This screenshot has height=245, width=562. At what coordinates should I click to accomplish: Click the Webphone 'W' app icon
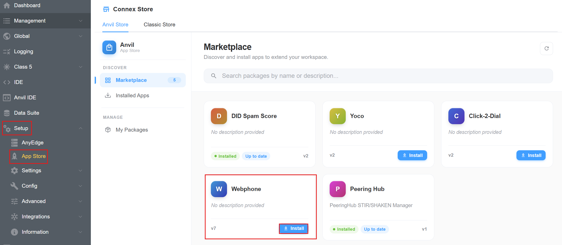(219, 189)
